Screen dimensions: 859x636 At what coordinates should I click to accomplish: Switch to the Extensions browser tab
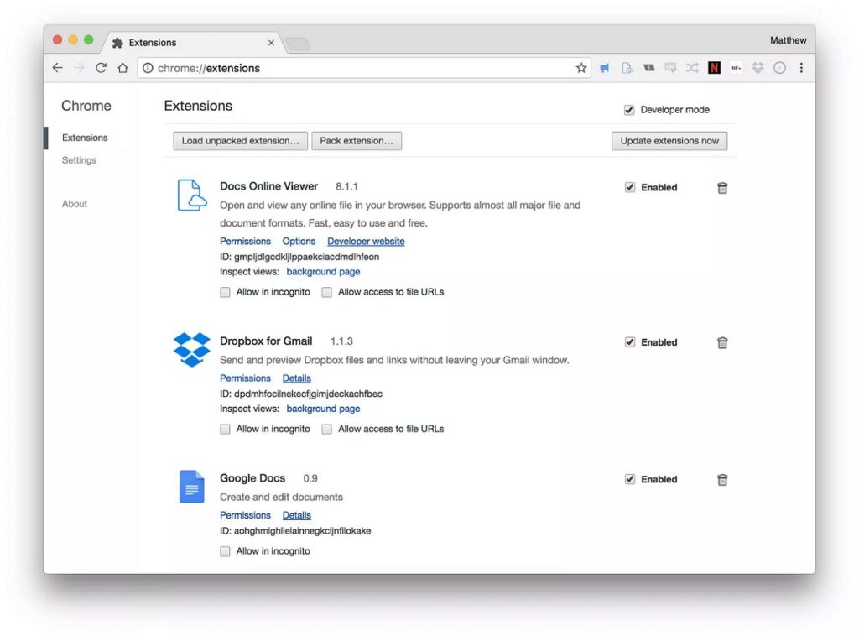pyautogui.click(x=154, y=42)
